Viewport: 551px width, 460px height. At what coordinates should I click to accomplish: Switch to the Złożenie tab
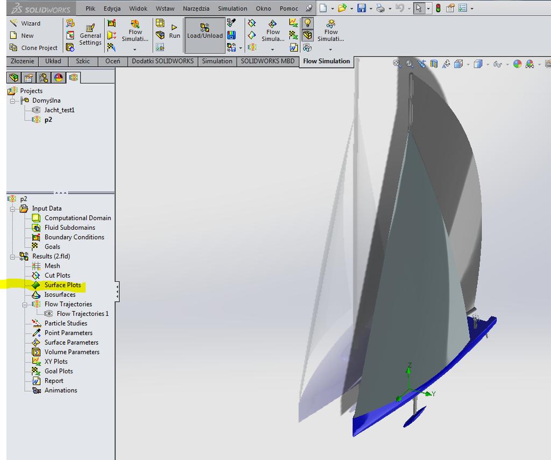tap(23, 61)
